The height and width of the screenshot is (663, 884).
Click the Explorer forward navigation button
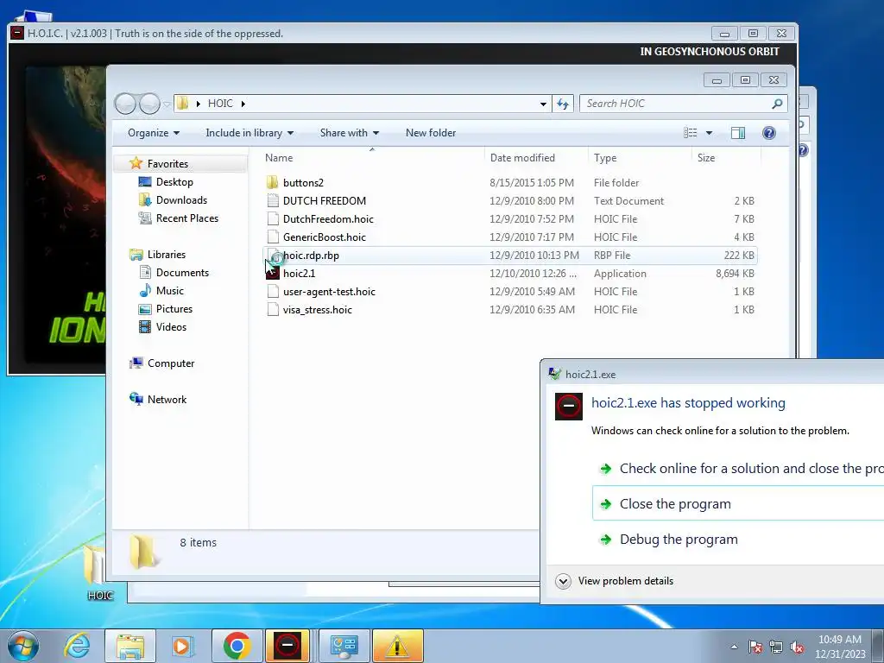click(149, 104)
